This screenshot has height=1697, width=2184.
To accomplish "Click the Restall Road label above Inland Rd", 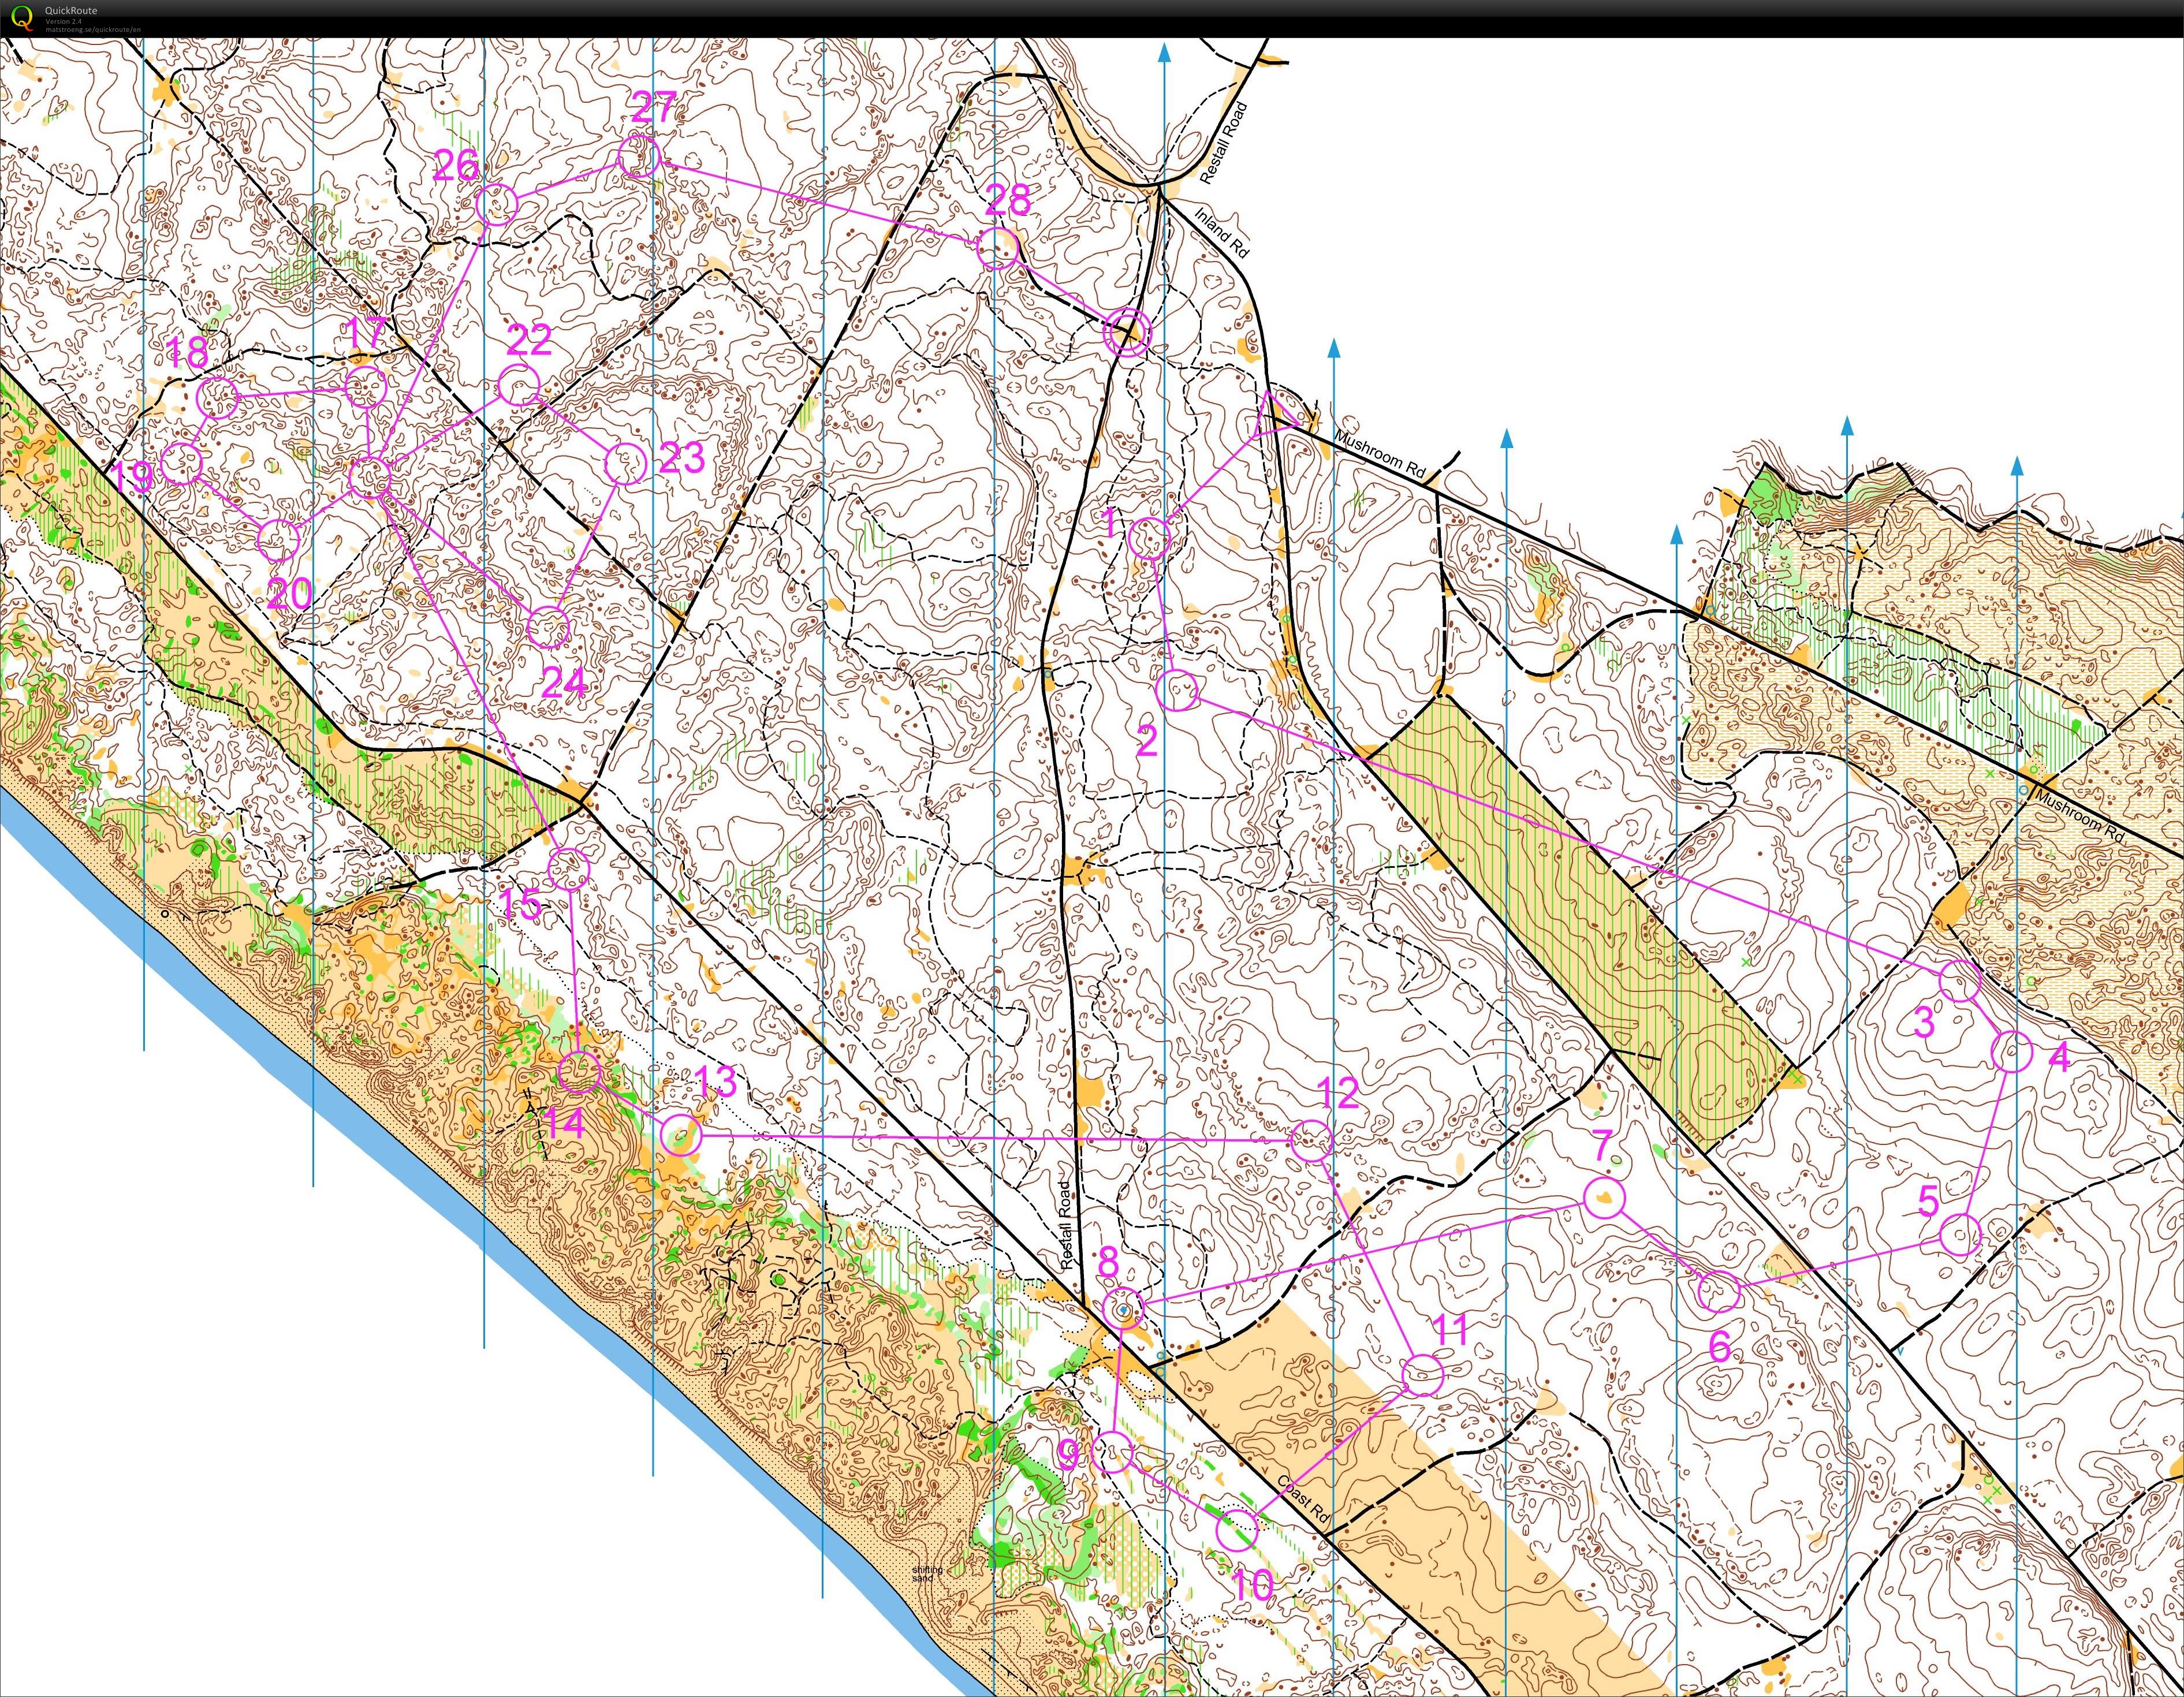I will pyautogui.click(x=1224, y=142).
